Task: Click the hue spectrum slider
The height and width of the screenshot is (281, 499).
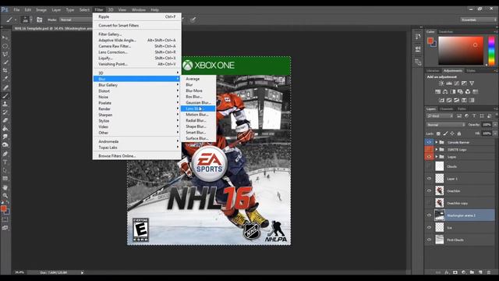Action: [x=491, y=51]
